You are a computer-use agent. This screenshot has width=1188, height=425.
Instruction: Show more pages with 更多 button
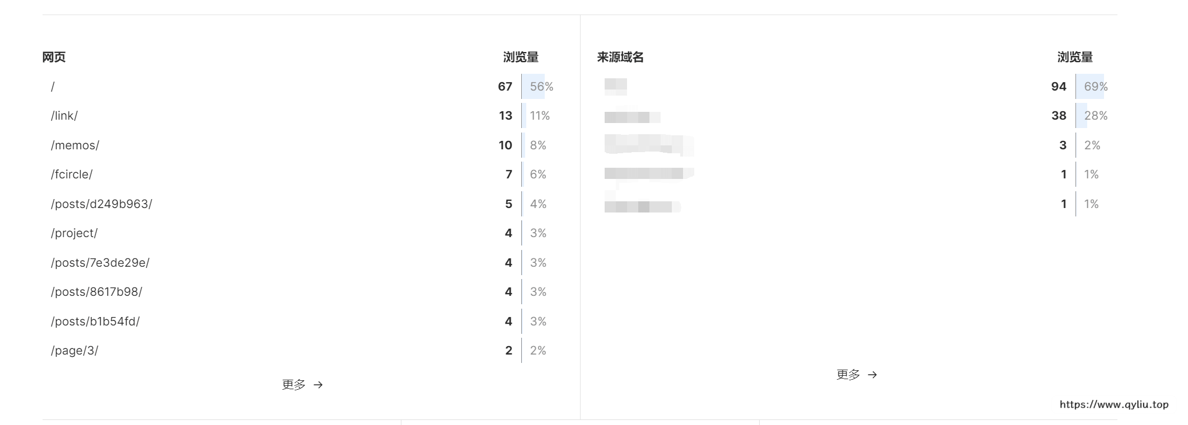coord(294,385)
